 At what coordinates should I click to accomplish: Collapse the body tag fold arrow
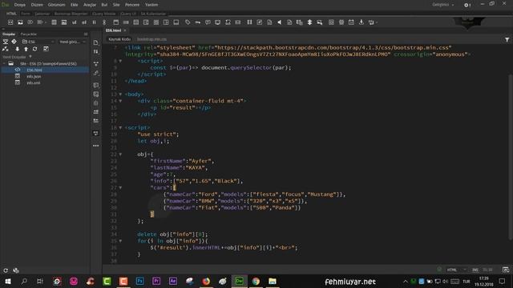(x=120, y=94)
